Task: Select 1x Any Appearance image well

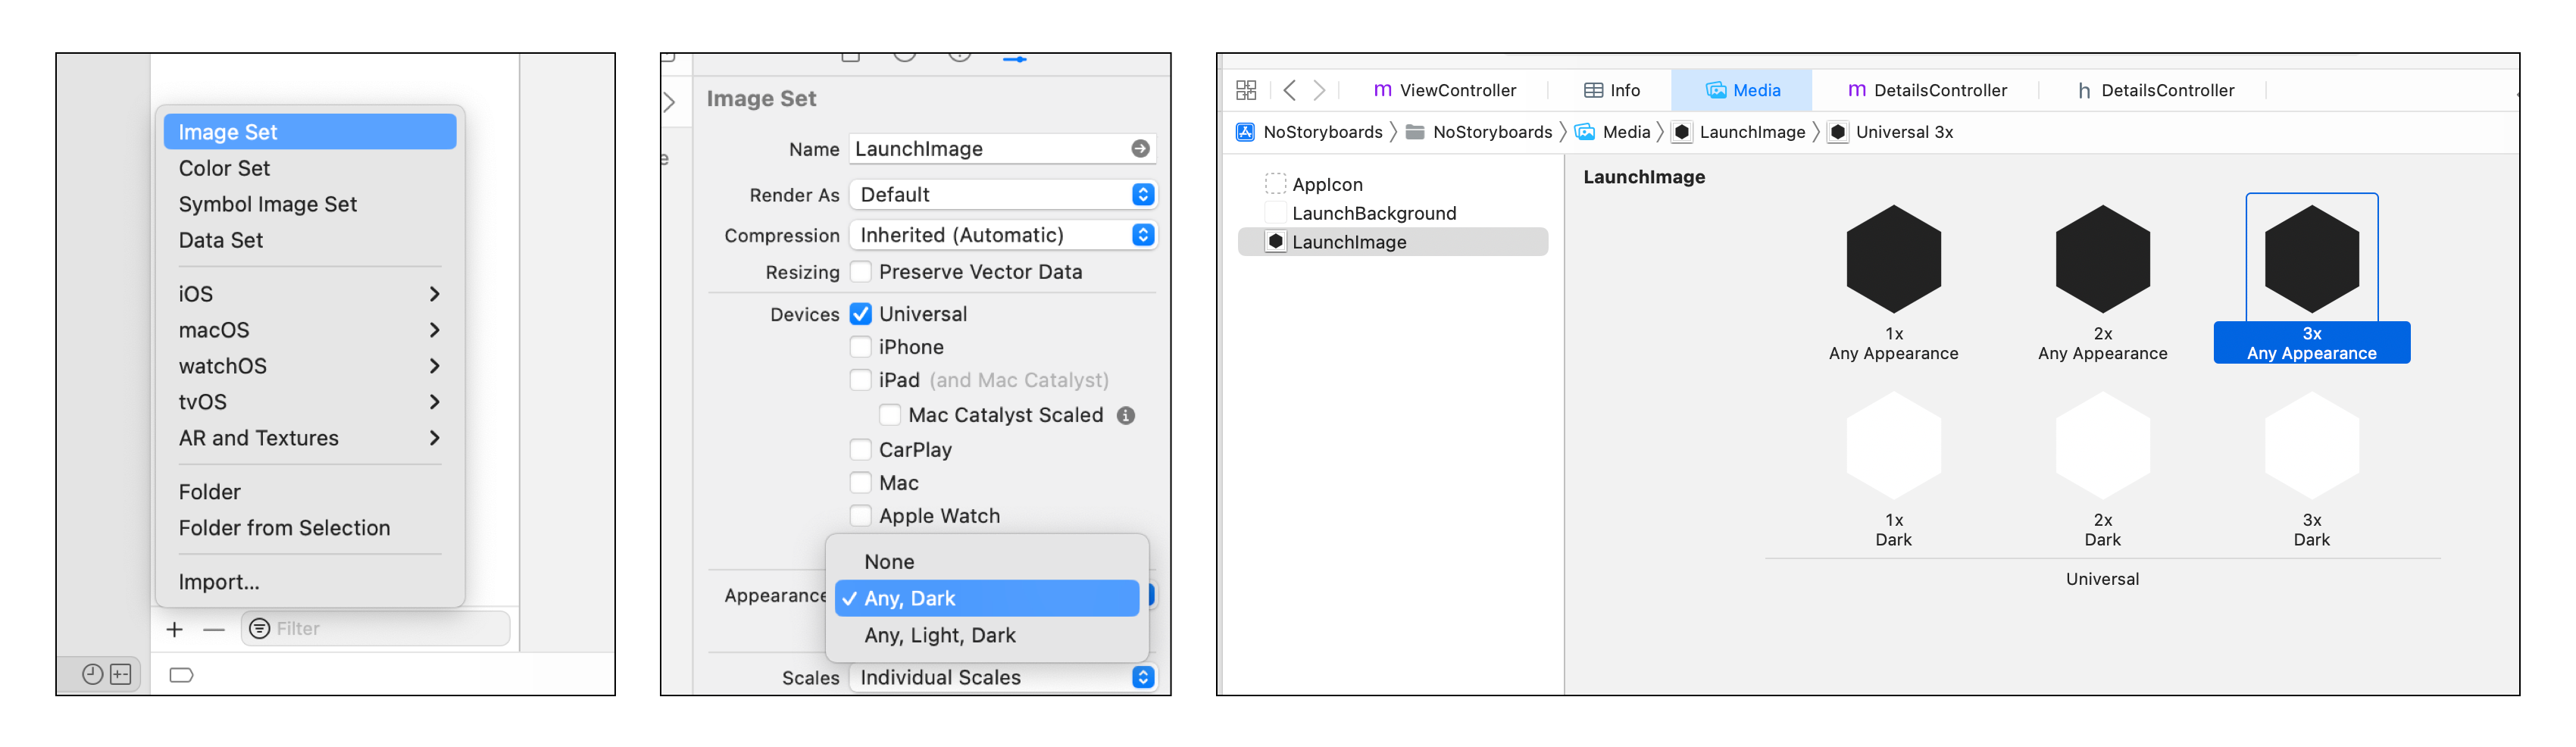Action: (1893, 259)
